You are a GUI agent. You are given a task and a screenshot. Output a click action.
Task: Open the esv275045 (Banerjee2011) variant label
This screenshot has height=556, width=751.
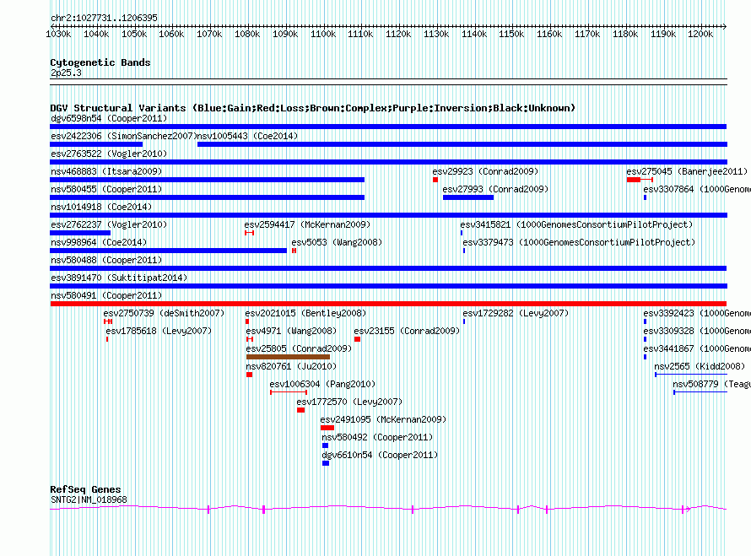[x=687, y=171]
